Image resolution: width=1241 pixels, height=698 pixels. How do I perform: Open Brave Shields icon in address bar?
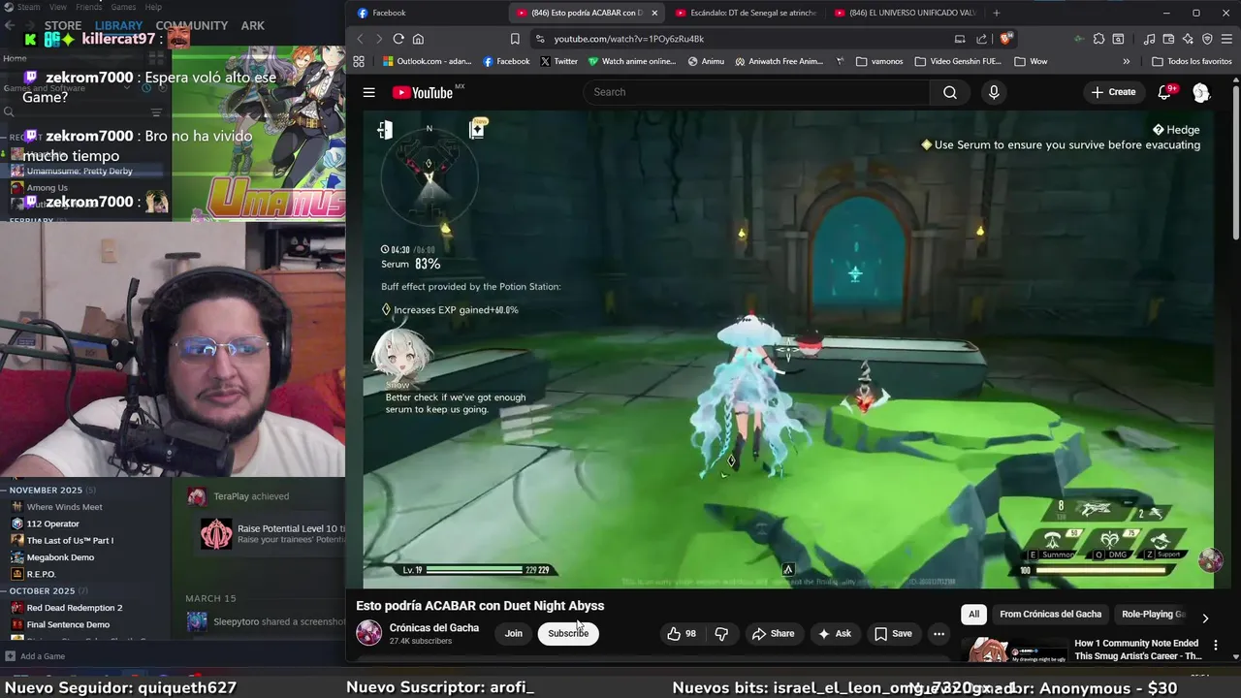click(1005, 39)
